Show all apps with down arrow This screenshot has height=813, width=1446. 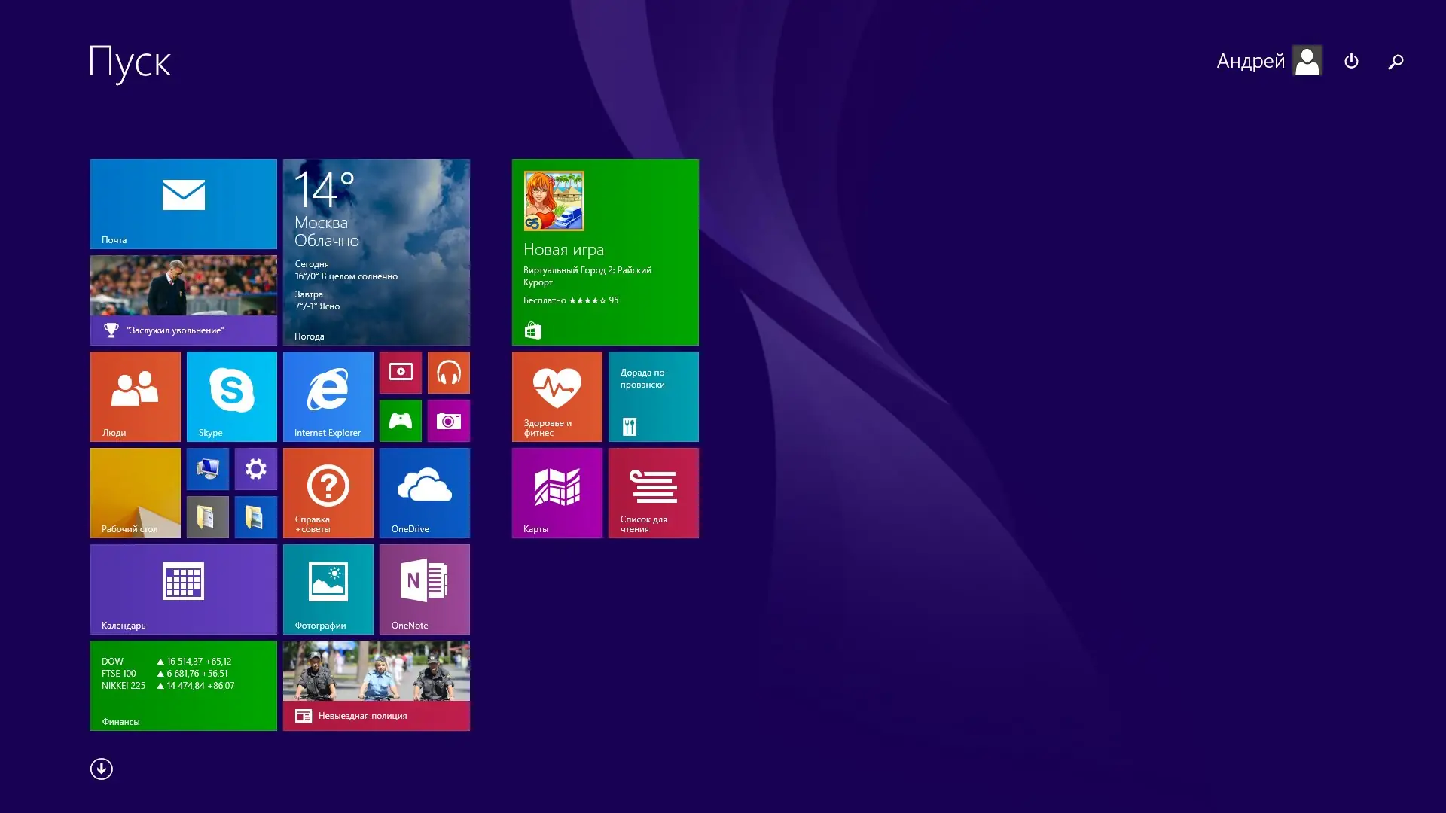pos(102,769)
